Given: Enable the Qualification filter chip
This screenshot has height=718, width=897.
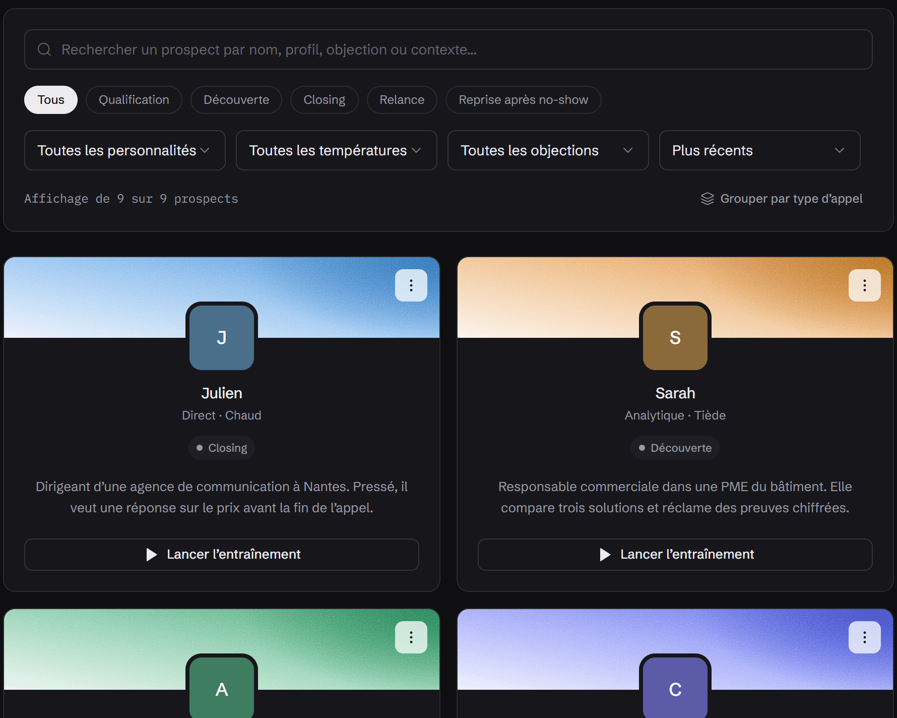Looking at the screenshot, I should click(134, 100).
